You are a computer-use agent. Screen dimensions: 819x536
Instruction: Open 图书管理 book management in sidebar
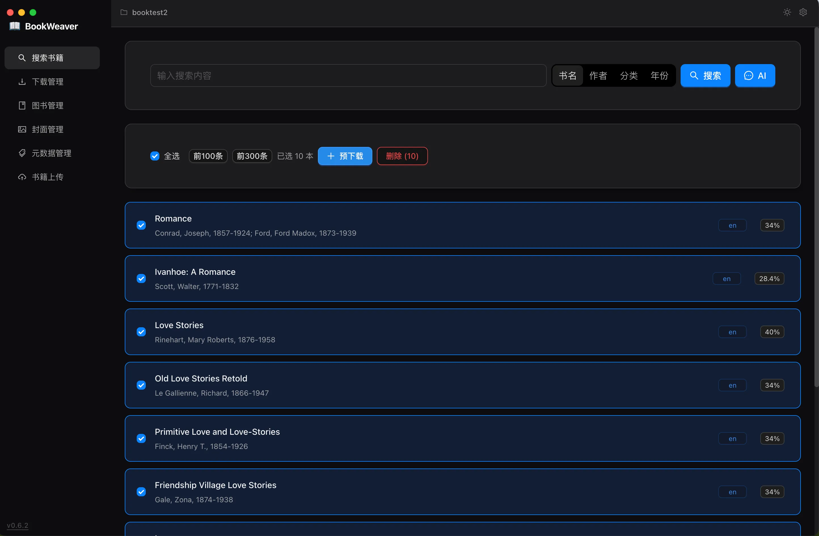pos(47,105)
